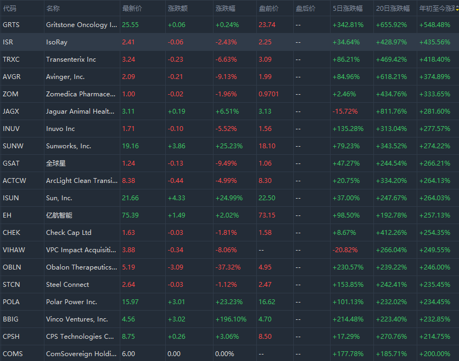Click the Polar Power Inc. name
Viewport: 459px width, 361px height.
pos(72,302)
